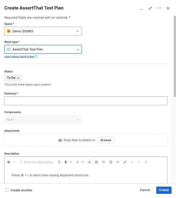176x198 pixels.
Task: Expand more text formatting options chevron
Action: click(x=71, y=162)
